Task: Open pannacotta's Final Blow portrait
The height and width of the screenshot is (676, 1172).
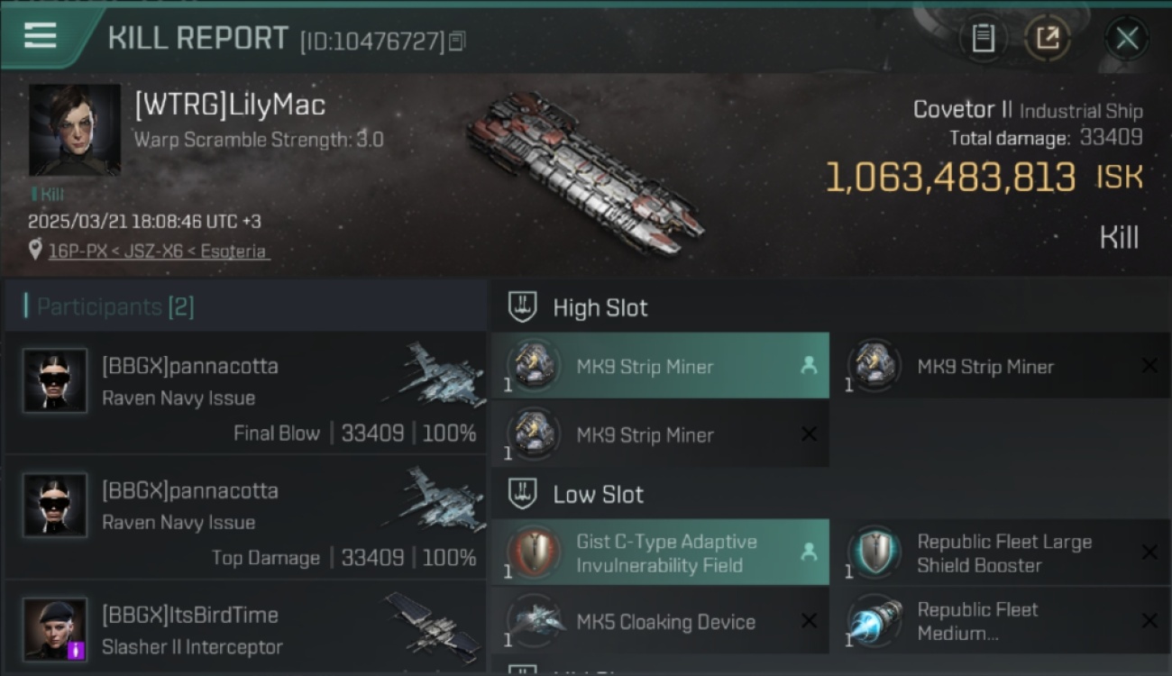Action: coord(55,380)
